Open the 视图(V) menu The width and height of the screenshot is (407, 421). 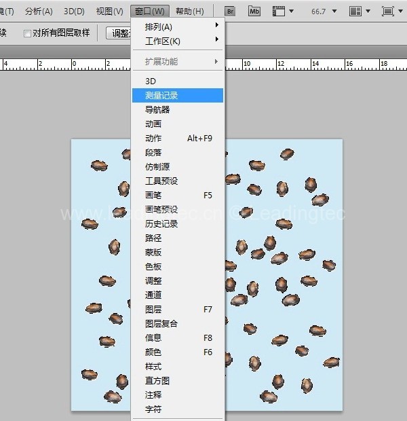(x=109, y=12)
